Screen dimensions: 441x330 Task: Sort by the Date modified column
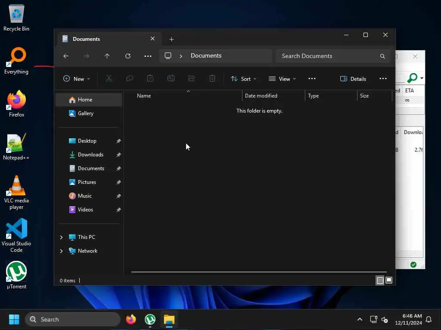(273, 96)
